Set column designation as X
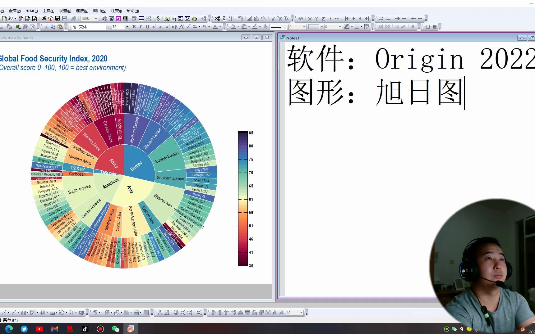This screenshot has height=334, width=535. point(310,19)
